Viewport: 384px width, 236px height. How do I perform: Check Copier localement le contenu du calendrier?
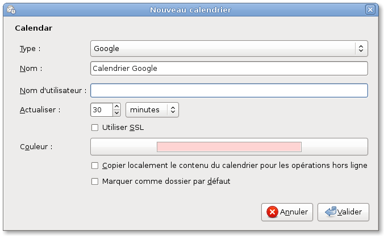coord(95,166)
